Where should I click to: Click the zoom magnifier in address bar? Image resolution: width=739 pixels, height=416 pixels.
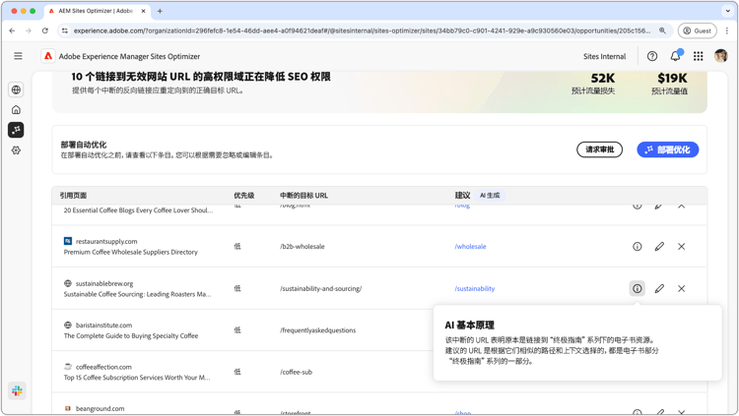point(662,30)
